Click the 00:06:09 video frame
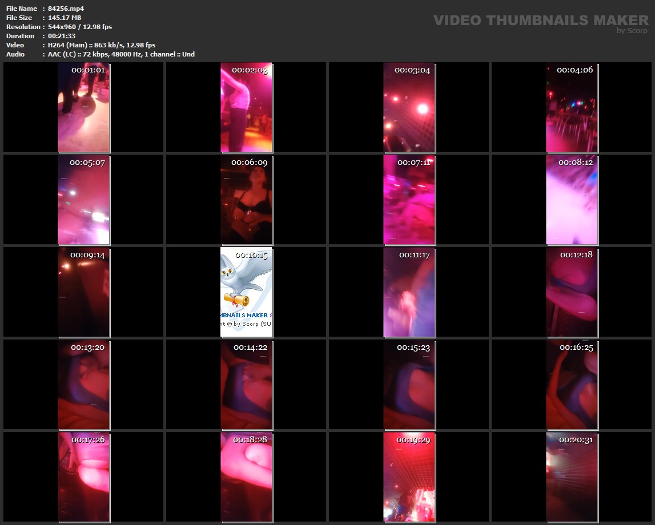The image size is (655, 525). click(247, 200)
